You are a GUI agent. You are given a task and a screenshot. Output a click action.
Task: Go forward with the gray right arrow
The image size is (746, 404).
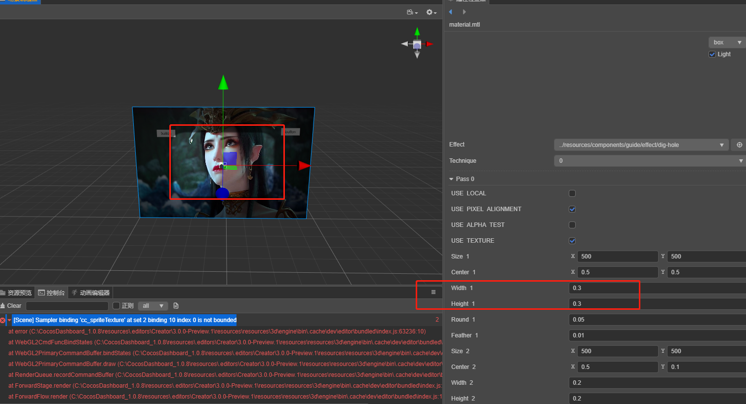464,12
